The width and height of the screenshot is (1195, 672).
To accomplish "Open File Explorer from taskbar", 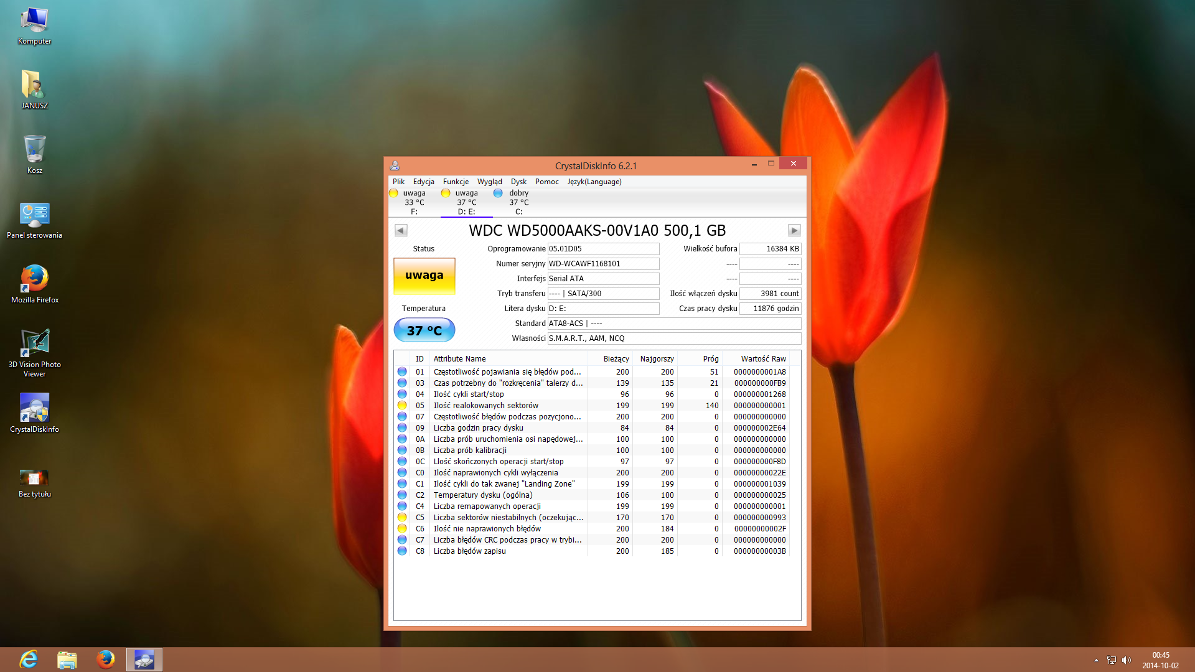I will 67,660.
